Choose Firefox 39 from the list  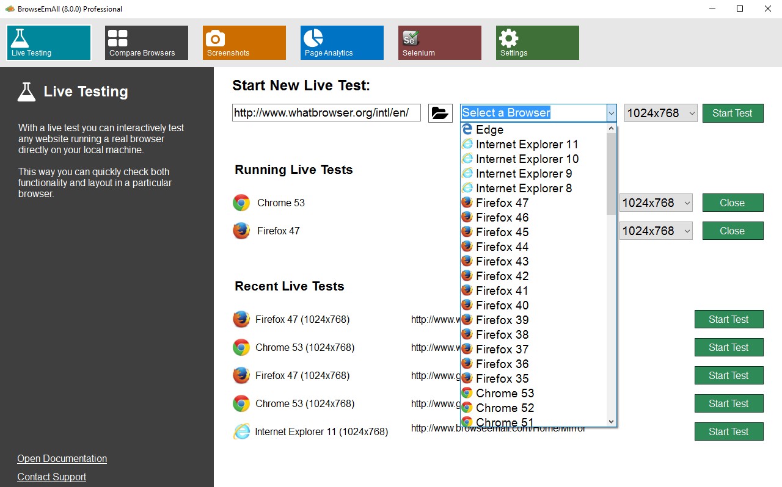533,320
